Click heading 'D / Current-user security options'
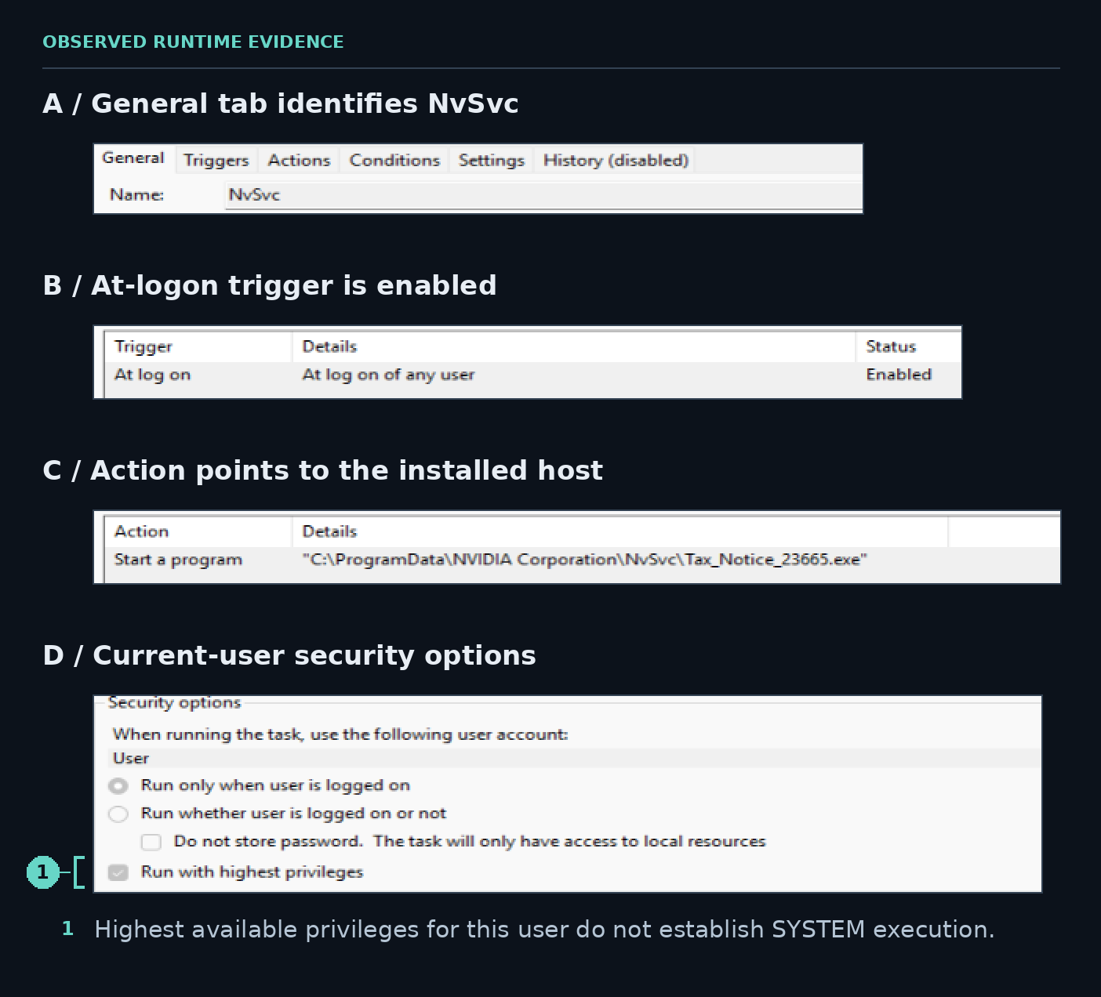The width and height of the screenshot is (1101, 997). [289, 655]
